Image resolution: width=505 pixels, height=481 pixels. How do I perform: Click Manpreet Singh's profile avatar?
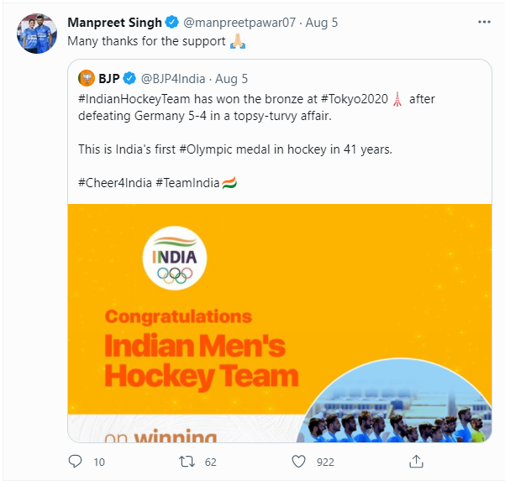coord(35,33)
